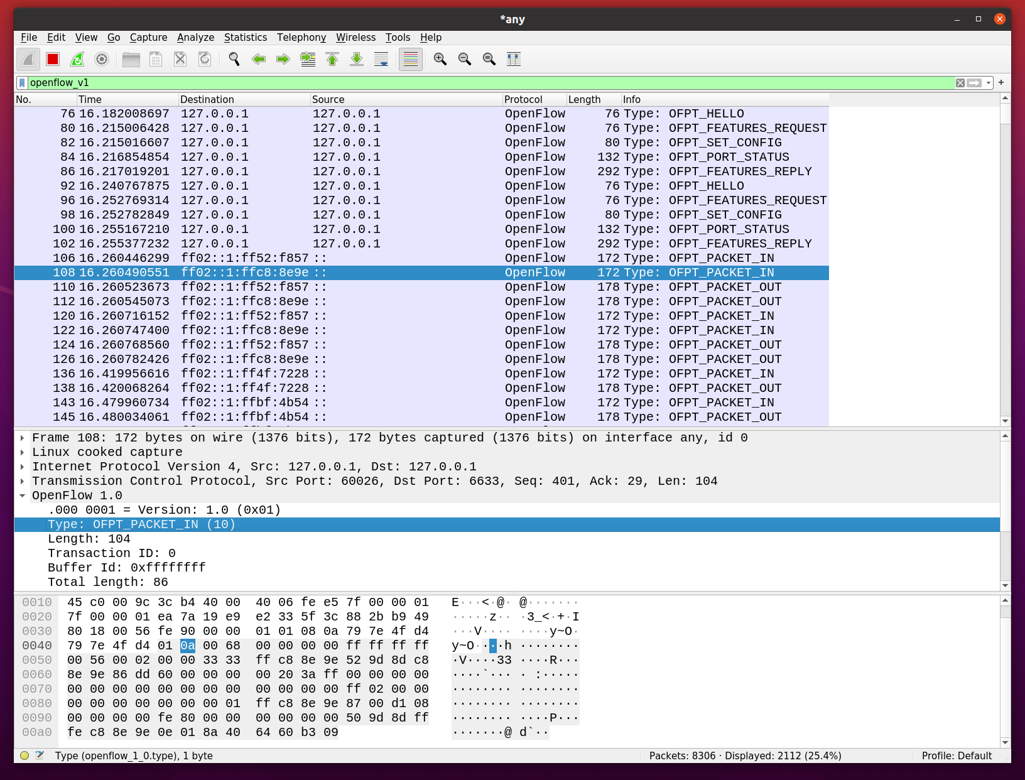The width and height of the screenshot is (1025, 780).
Task: Click the packet list vertical scrollbar
Action: click(1006, 259)
